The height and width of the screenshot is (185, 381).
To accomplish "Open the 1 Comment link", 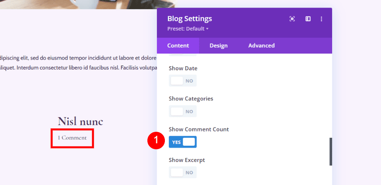I will [x=72, y=138].
